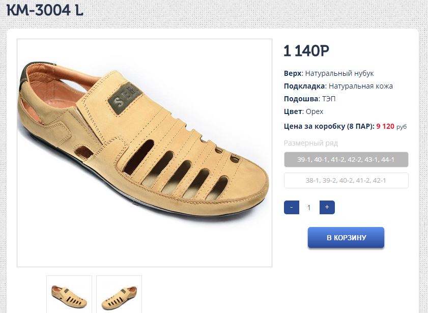Click the KM-3004 L product title

45,10
